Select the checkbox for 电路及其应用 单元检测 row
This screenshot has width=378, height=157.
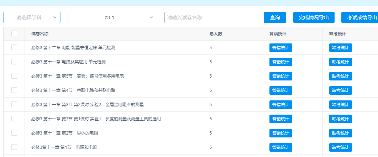tap(14, 62)
